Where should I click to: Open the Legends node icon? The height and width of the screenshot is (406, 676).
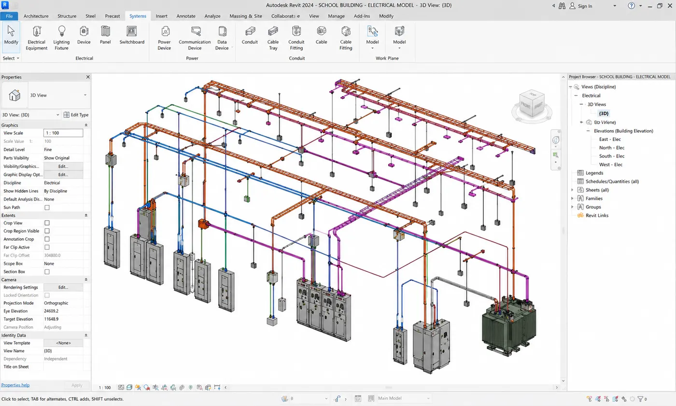coord(580,173)
